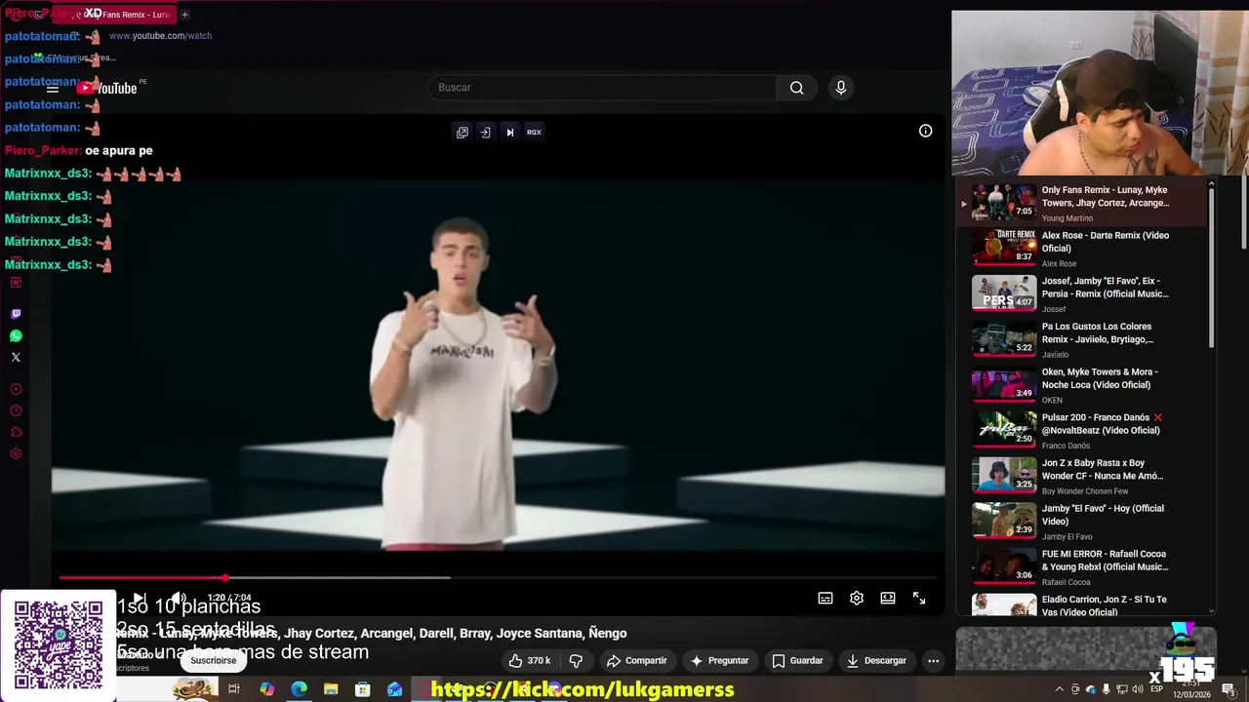Open Microsoft Edge from the taskbar
This screenshot has width=1249, height=702.
pyautogui.click(x=299, y=689)
